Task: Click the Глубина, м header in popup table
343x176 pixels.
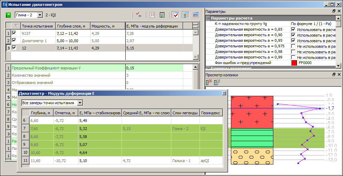Action: (x=41, y=113)
